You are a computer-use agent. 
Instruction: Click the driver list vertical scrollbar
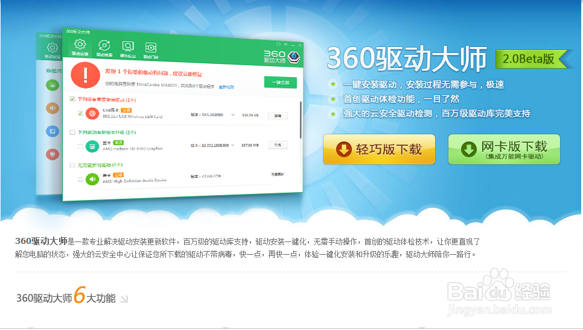pyautogui.click(x=301, y=120)
